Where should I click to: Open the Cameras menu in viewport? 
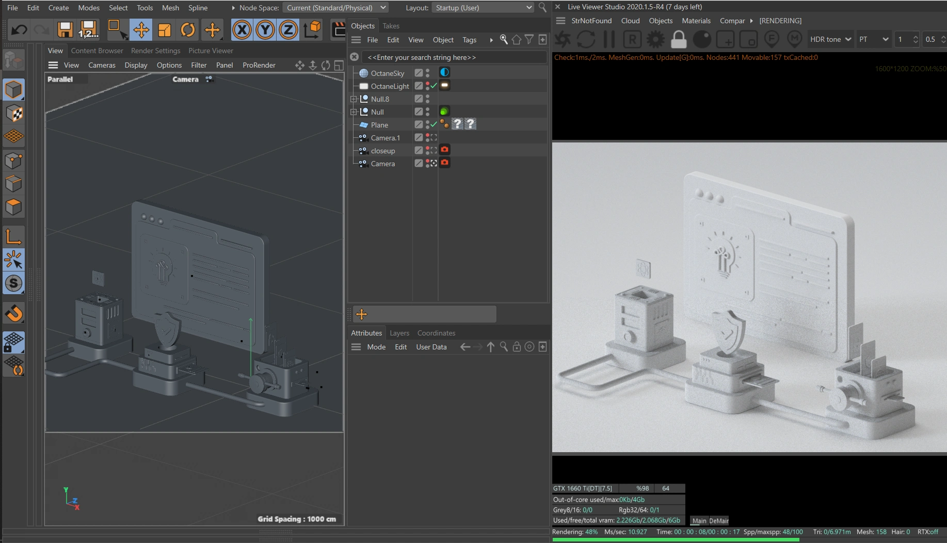[102, 65]
